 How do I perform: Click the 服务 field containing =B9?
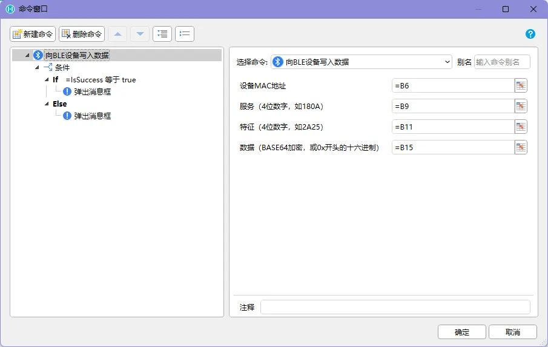(x=453, y=106)
